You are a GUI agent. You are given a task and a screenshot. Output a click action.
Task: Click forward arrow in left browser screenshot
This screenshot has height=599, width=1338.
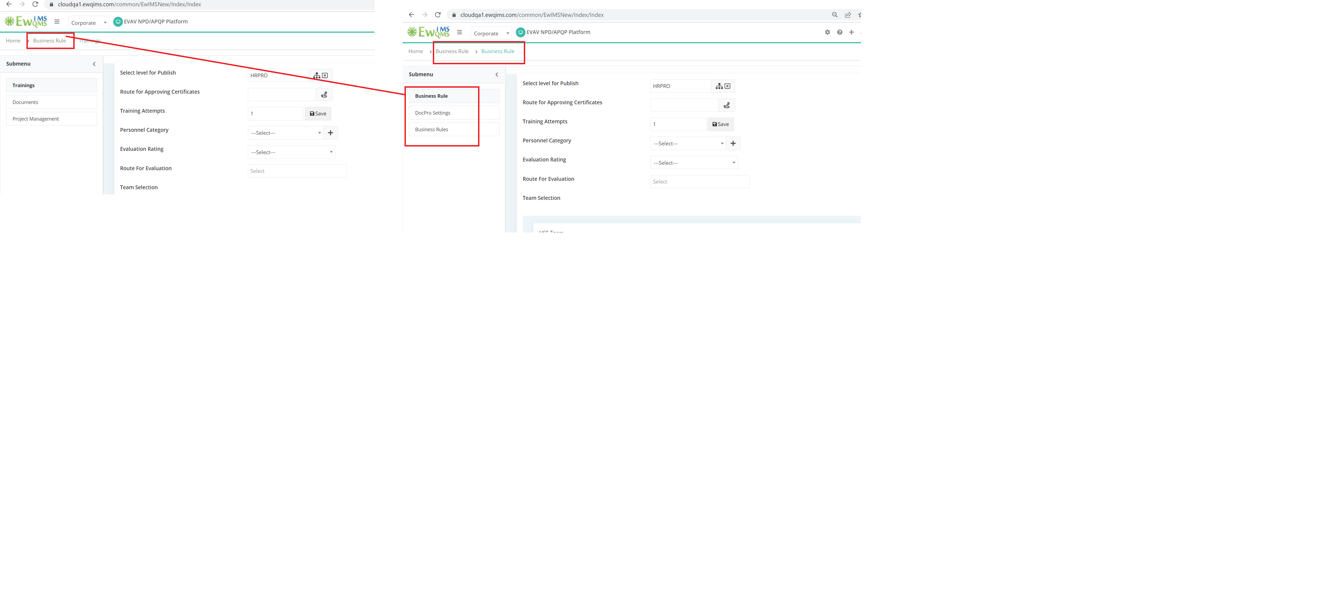[x=22, y=4]
